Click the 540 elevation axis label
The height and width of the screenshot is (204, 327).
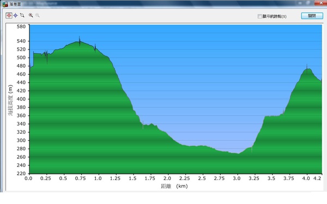(x=21, y=41)
